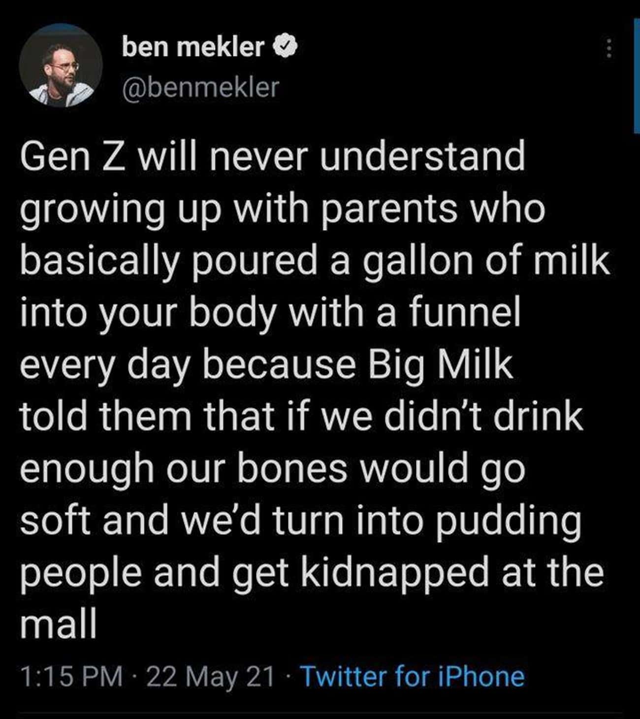This screenshot has width=640, height=719.
Task: Click the Twitter for iPhone source link
Action: click(412, 676)
